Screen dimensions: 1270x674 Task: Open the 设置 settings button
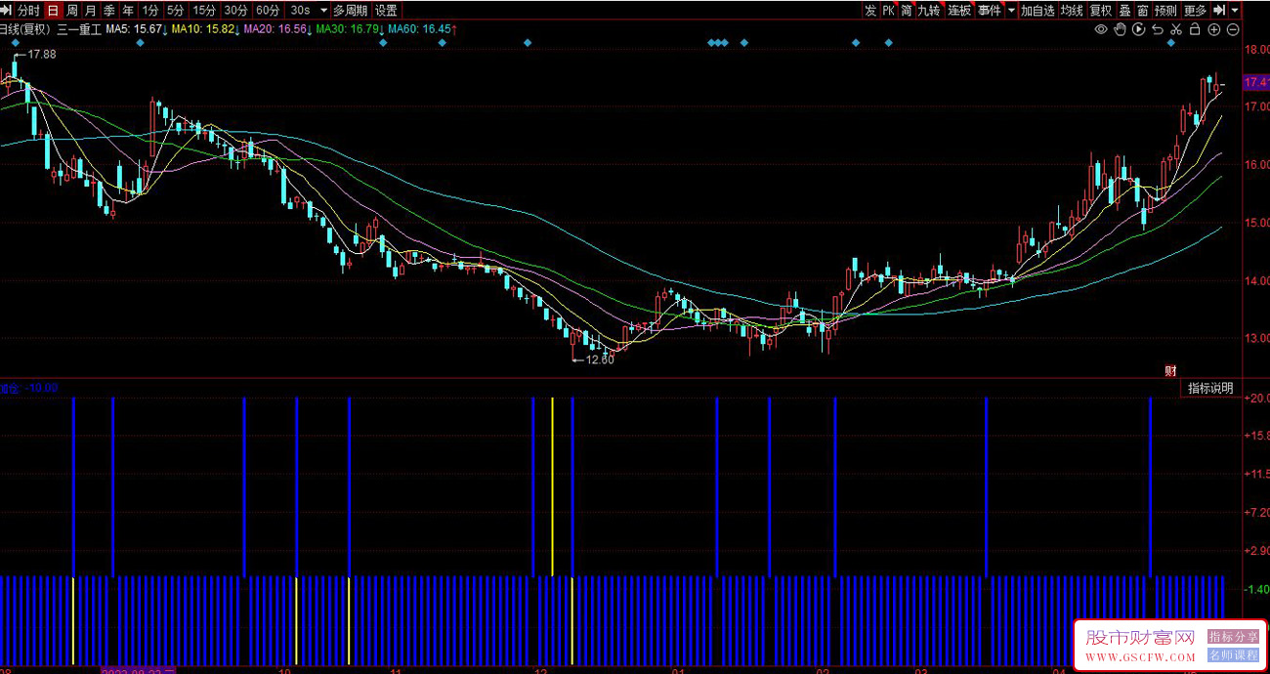(x=386, y=10)
